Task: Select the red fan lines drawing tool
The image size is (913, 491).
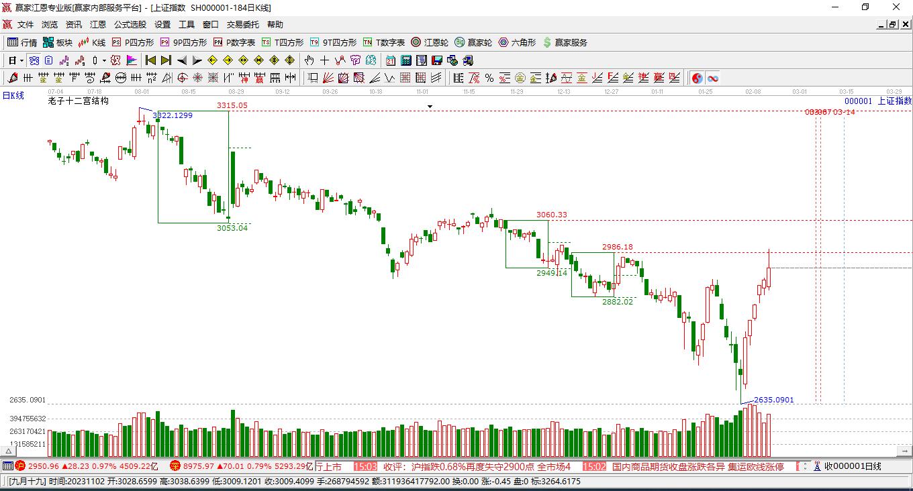Action: (x=327, y=78)
